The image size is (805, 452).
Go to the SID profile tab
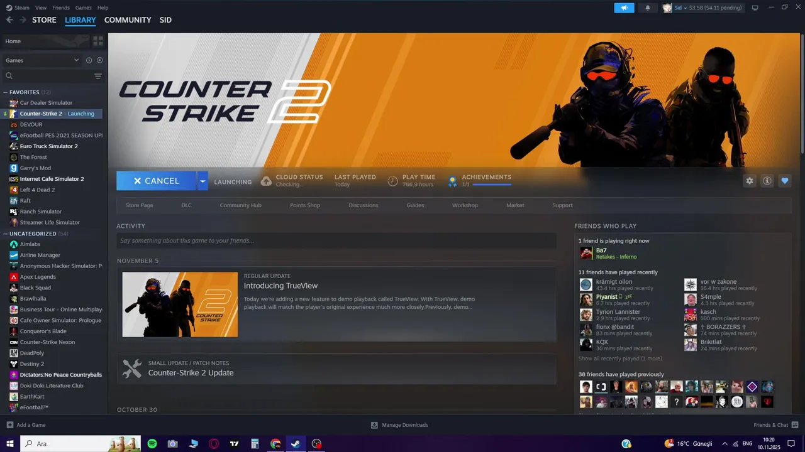point(165,20)
